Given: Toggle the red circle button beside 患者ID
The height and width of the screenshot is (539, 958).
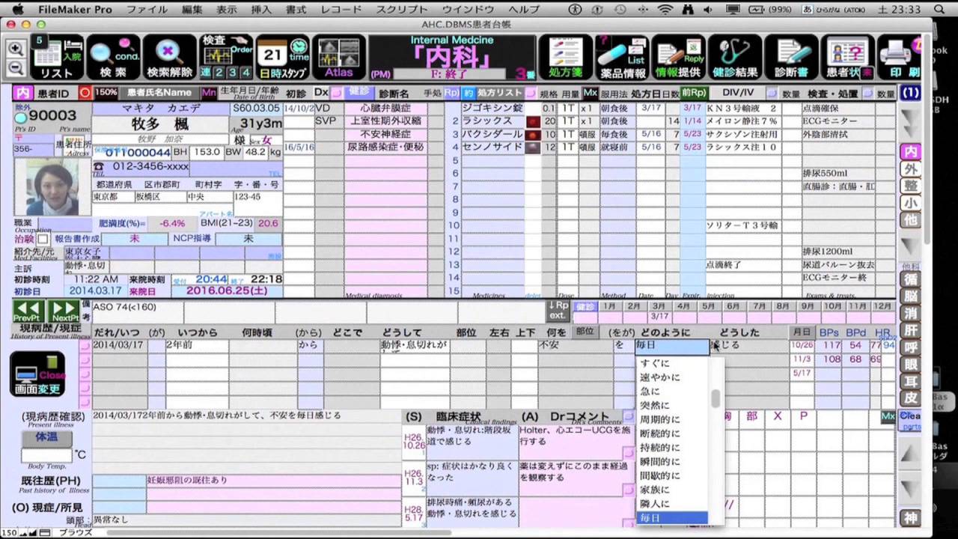Looking at the screenshot, I should [x=85, y=93].
